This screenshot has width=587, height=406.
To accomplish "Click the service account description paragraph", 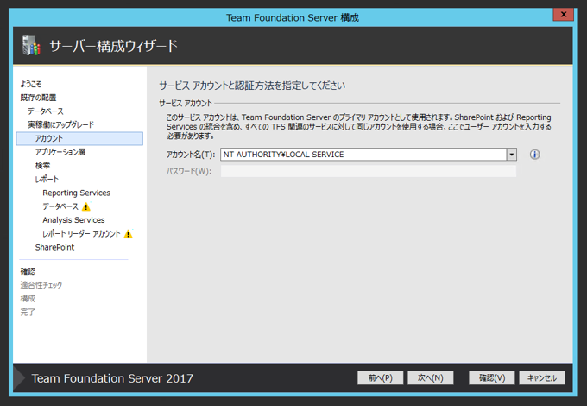I will tap(358, 127).
